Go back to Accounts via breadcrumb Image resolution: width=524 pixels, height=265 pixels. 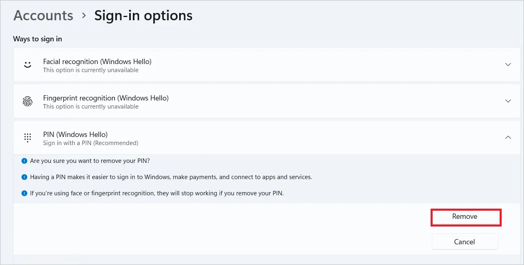[x=43, y=15]
